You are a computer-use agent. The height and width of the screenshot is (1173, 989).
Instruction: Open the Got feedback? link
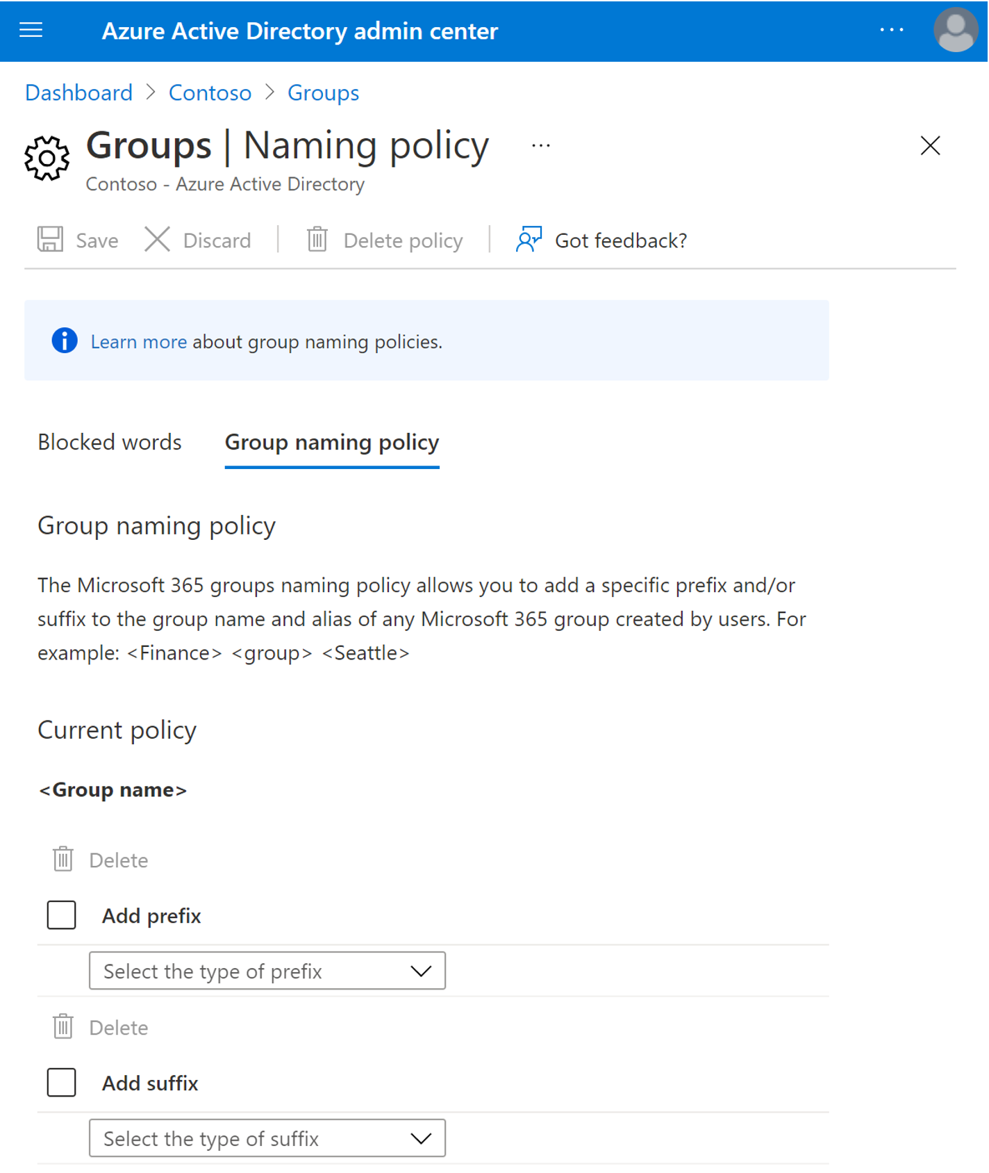tap(621, 240)
